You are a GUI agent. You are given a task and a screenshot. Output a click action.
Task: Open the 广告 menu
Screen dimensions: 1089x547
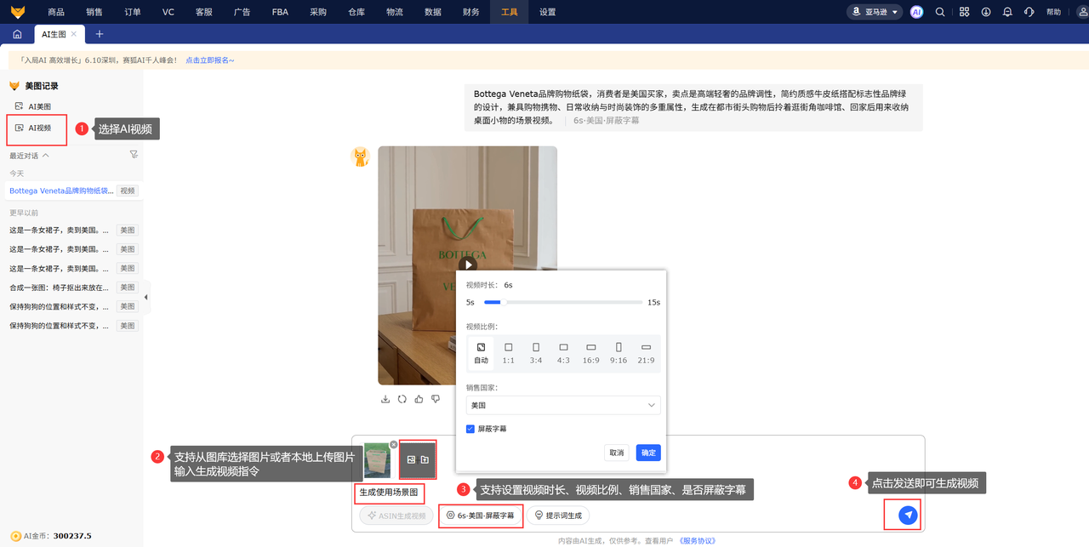242,12
